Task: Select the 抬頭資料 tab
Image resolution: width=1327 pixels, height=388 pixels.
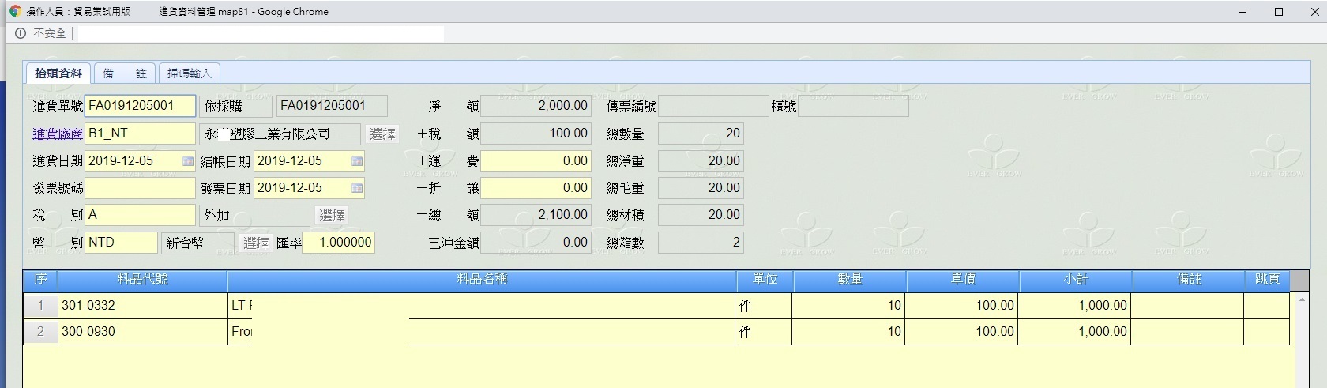Action: pos(58,73)
